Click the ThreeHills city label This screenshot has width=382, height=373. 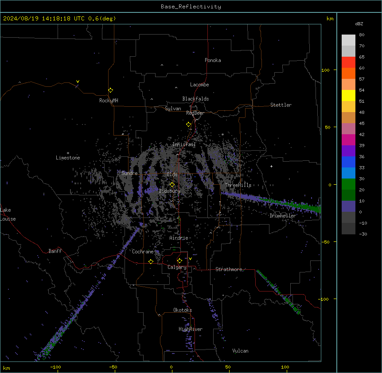(238, 185)
